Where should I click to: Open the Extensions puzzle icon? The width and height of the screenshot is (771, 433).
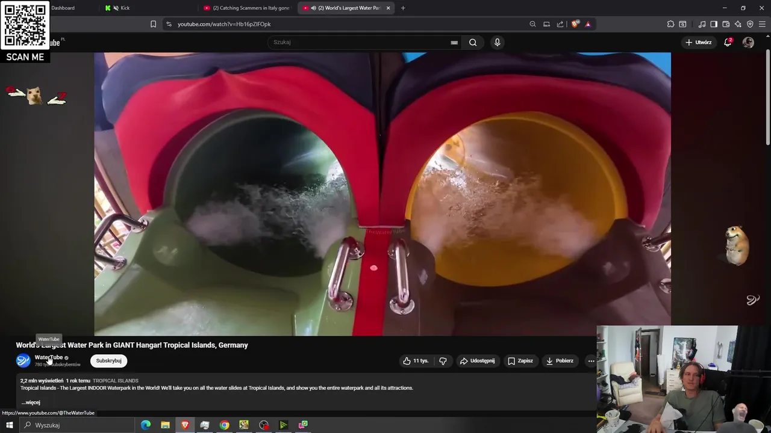(x=670, y=24)
